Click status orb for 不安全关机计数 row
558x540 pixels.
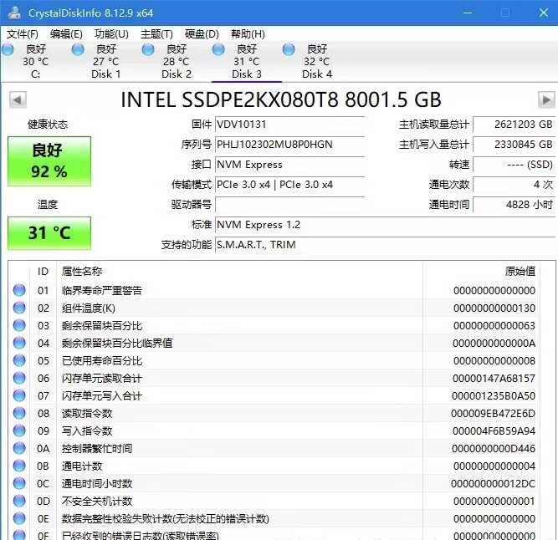19,501
